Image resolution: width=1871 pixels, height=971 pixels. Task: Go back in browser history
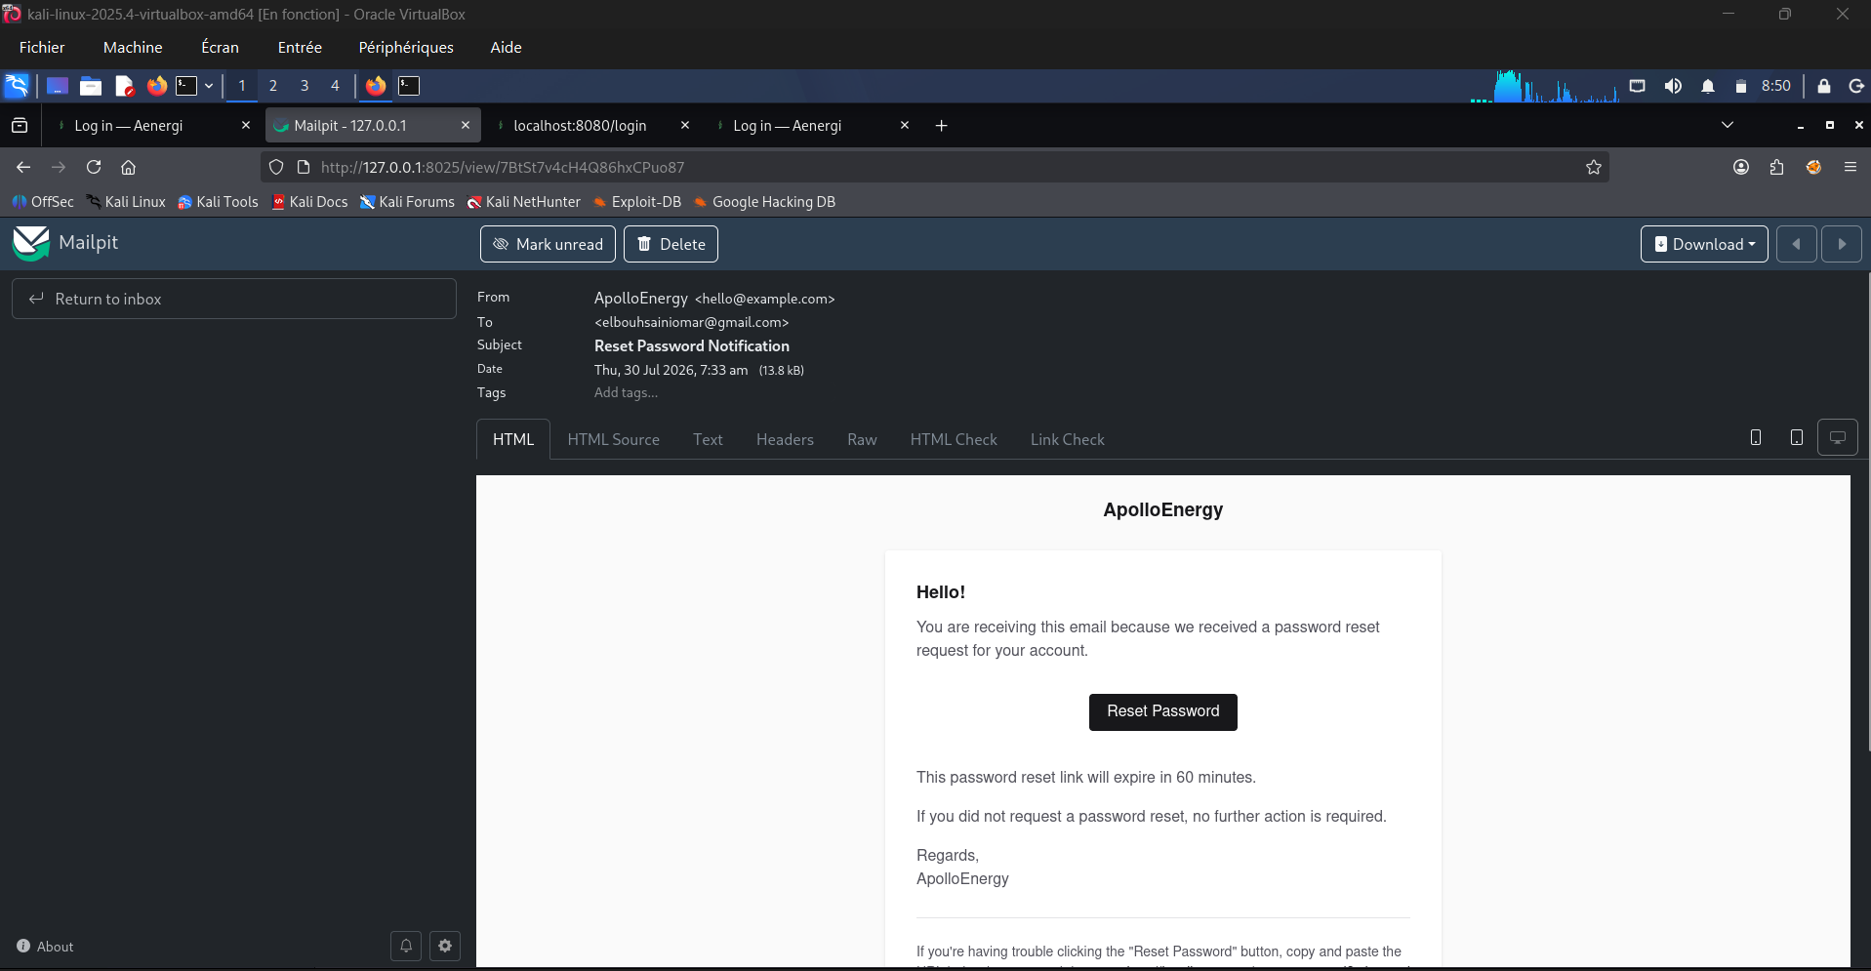pyautogui.click(x=23, y=167)
